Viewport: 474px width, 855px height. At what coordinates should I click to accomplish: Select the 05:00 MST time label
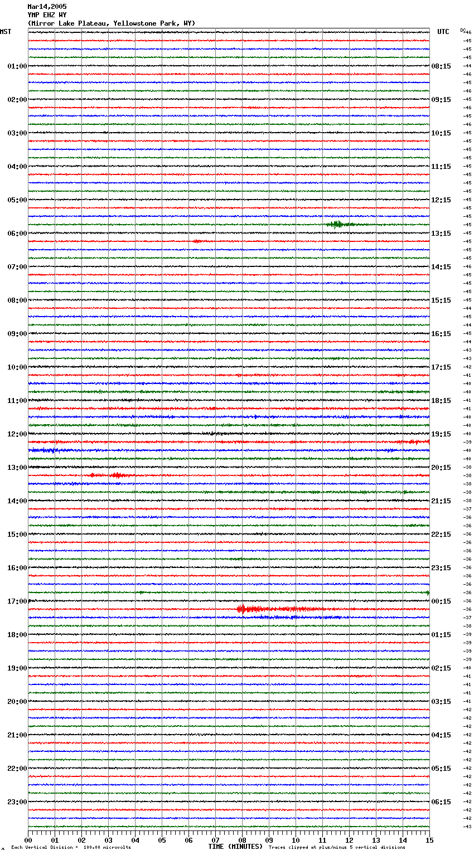click(17, 200)
